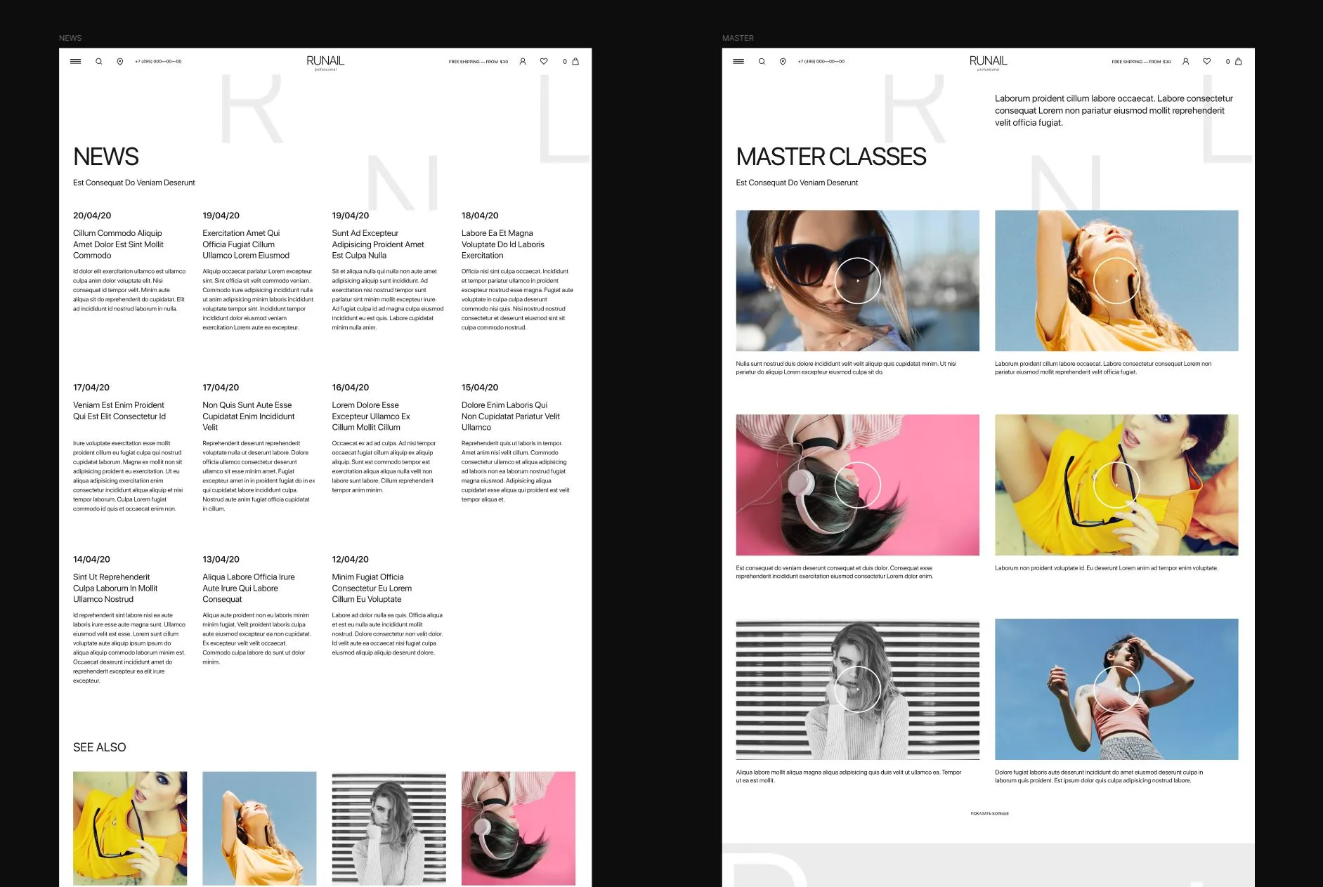The height and width of the screenshot is (887, 1323).
Task: Click intro paragraph Laborum proident cillum on Master page
Action: click(1114, 110)
